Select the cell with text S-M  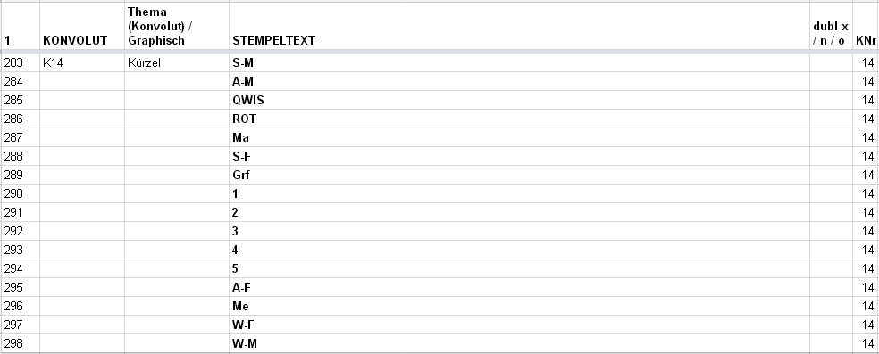[519, 63]
